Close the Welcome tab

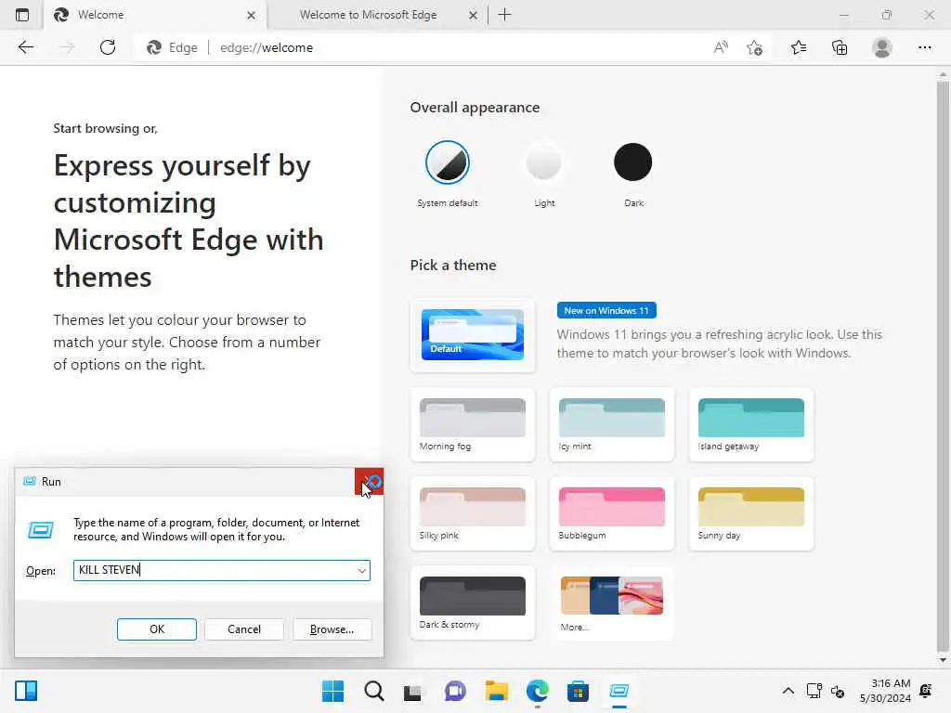coord(251,15)
